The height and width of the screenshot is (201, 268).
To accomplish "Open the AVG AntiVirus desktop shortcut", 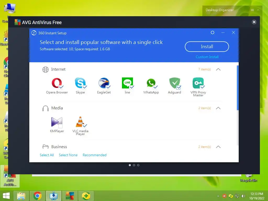I will pos(10,176).
